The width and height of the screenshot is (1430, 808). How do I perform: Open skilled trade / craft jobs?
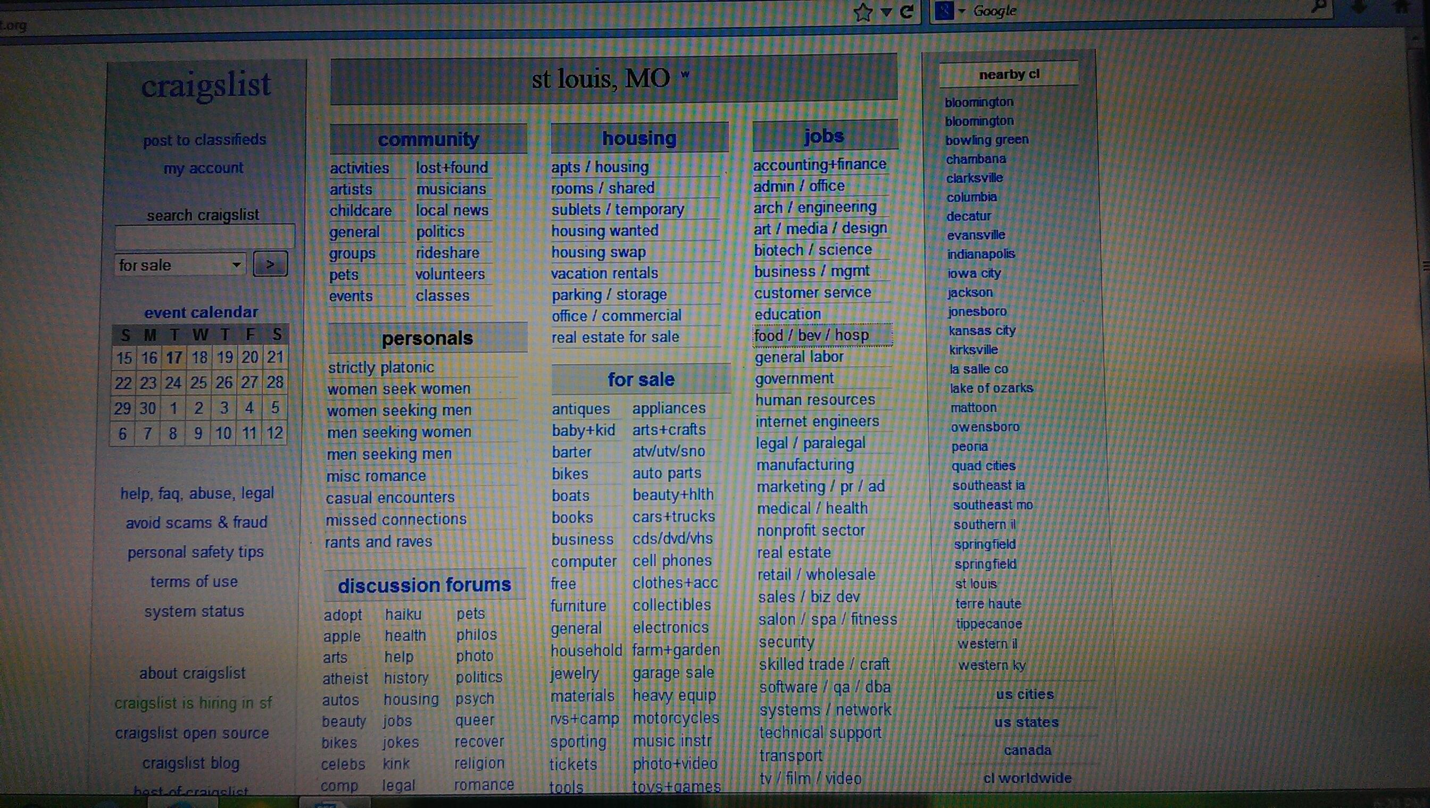tap(824, 664)
